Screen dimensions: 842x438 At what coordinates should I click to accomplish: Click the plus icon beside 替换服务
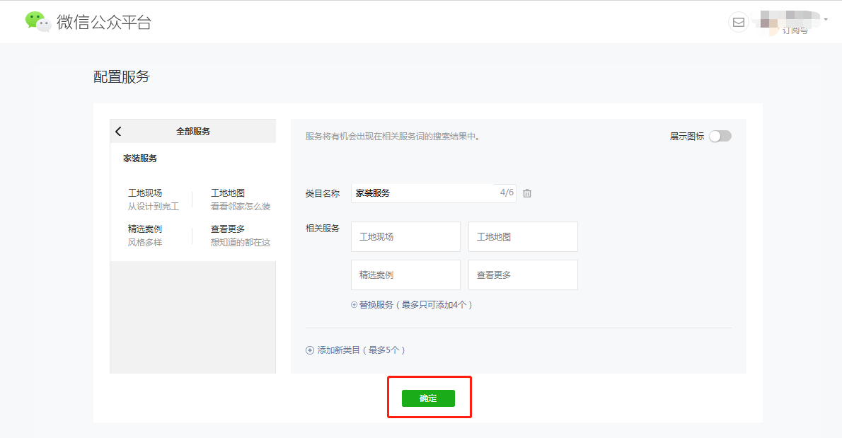[x=354, y=305]
